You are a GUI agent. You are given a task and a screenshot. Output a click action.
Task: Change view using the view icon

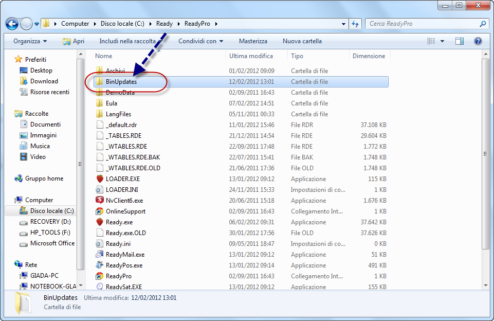431,41
